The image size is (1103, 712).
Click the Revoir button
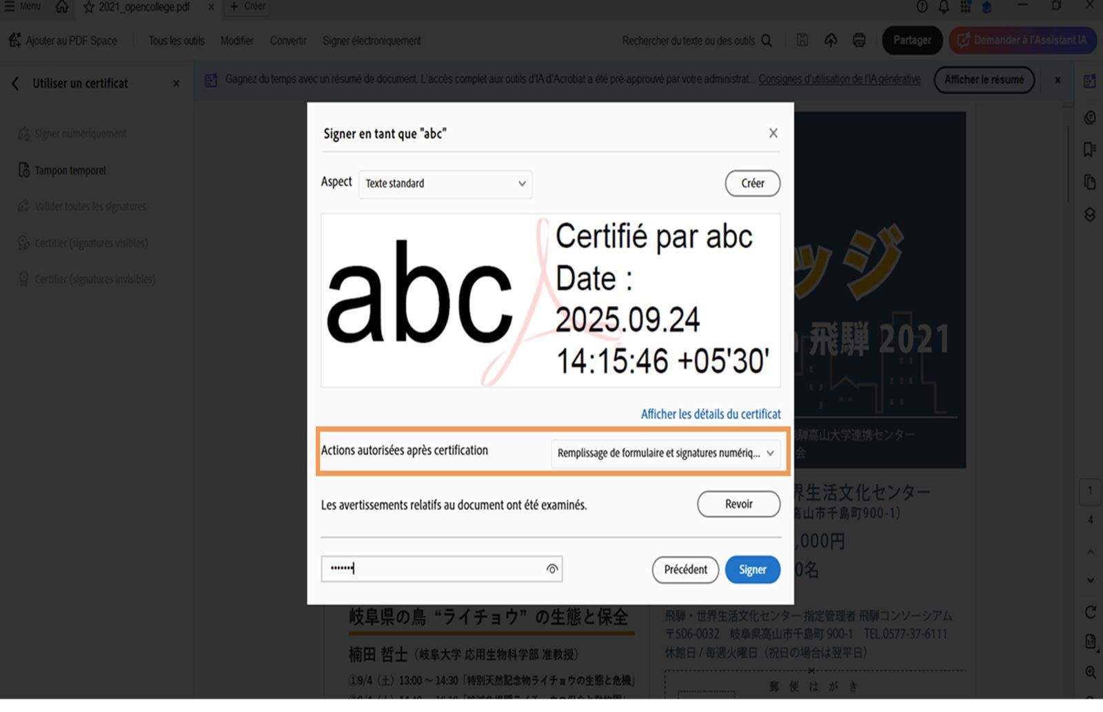[738, 504]
